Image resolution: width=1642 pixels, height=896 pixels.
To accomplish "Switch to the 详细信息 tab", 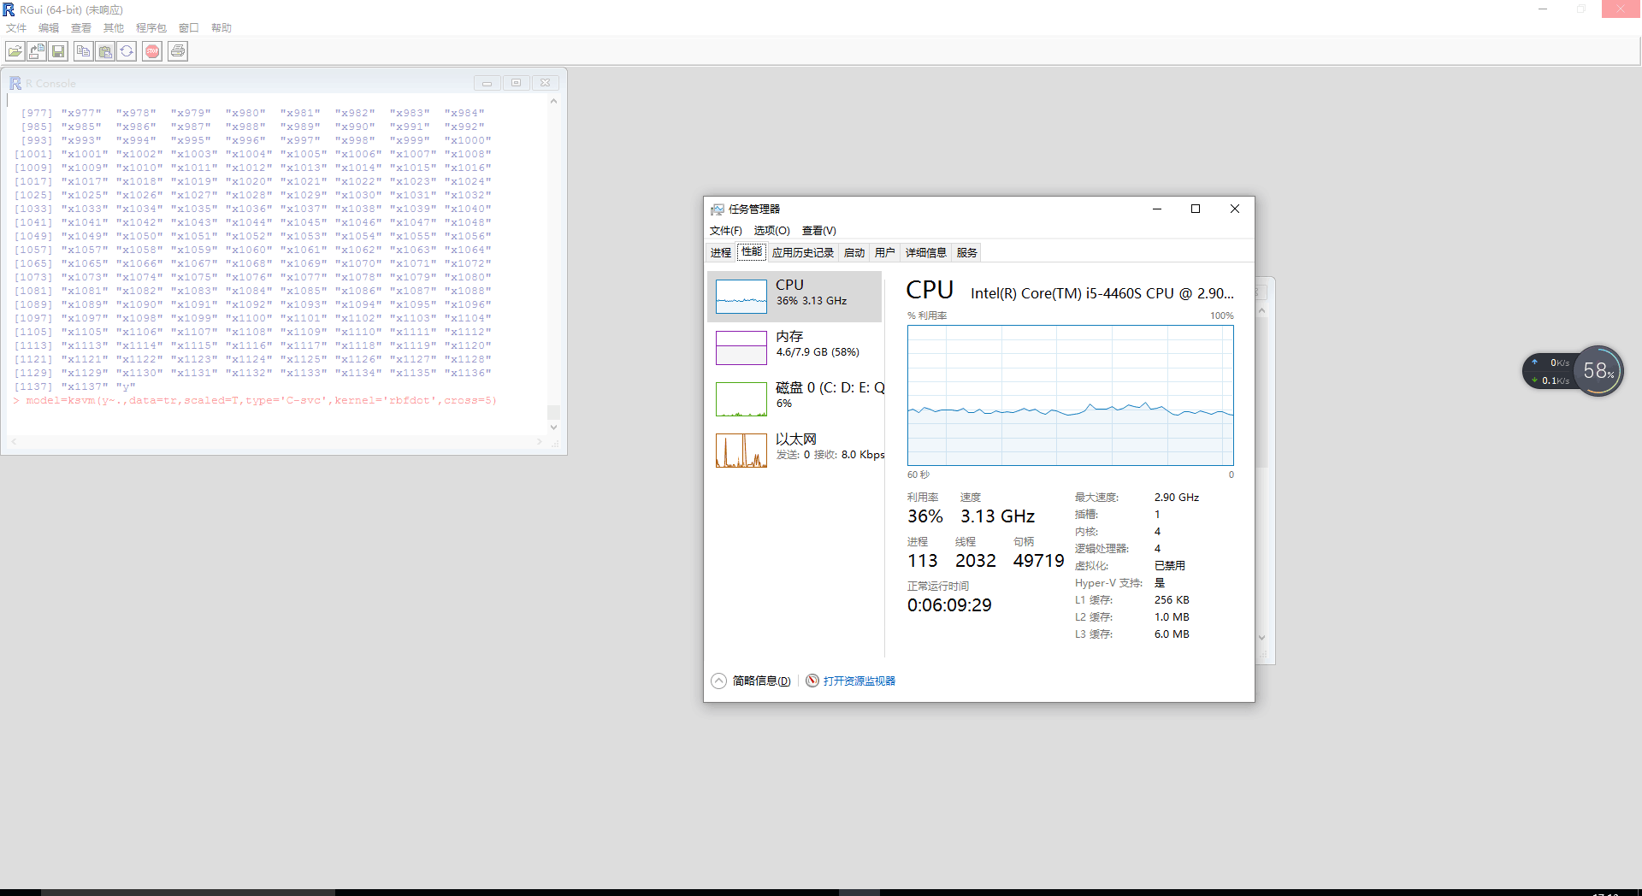I will (926, 253).
